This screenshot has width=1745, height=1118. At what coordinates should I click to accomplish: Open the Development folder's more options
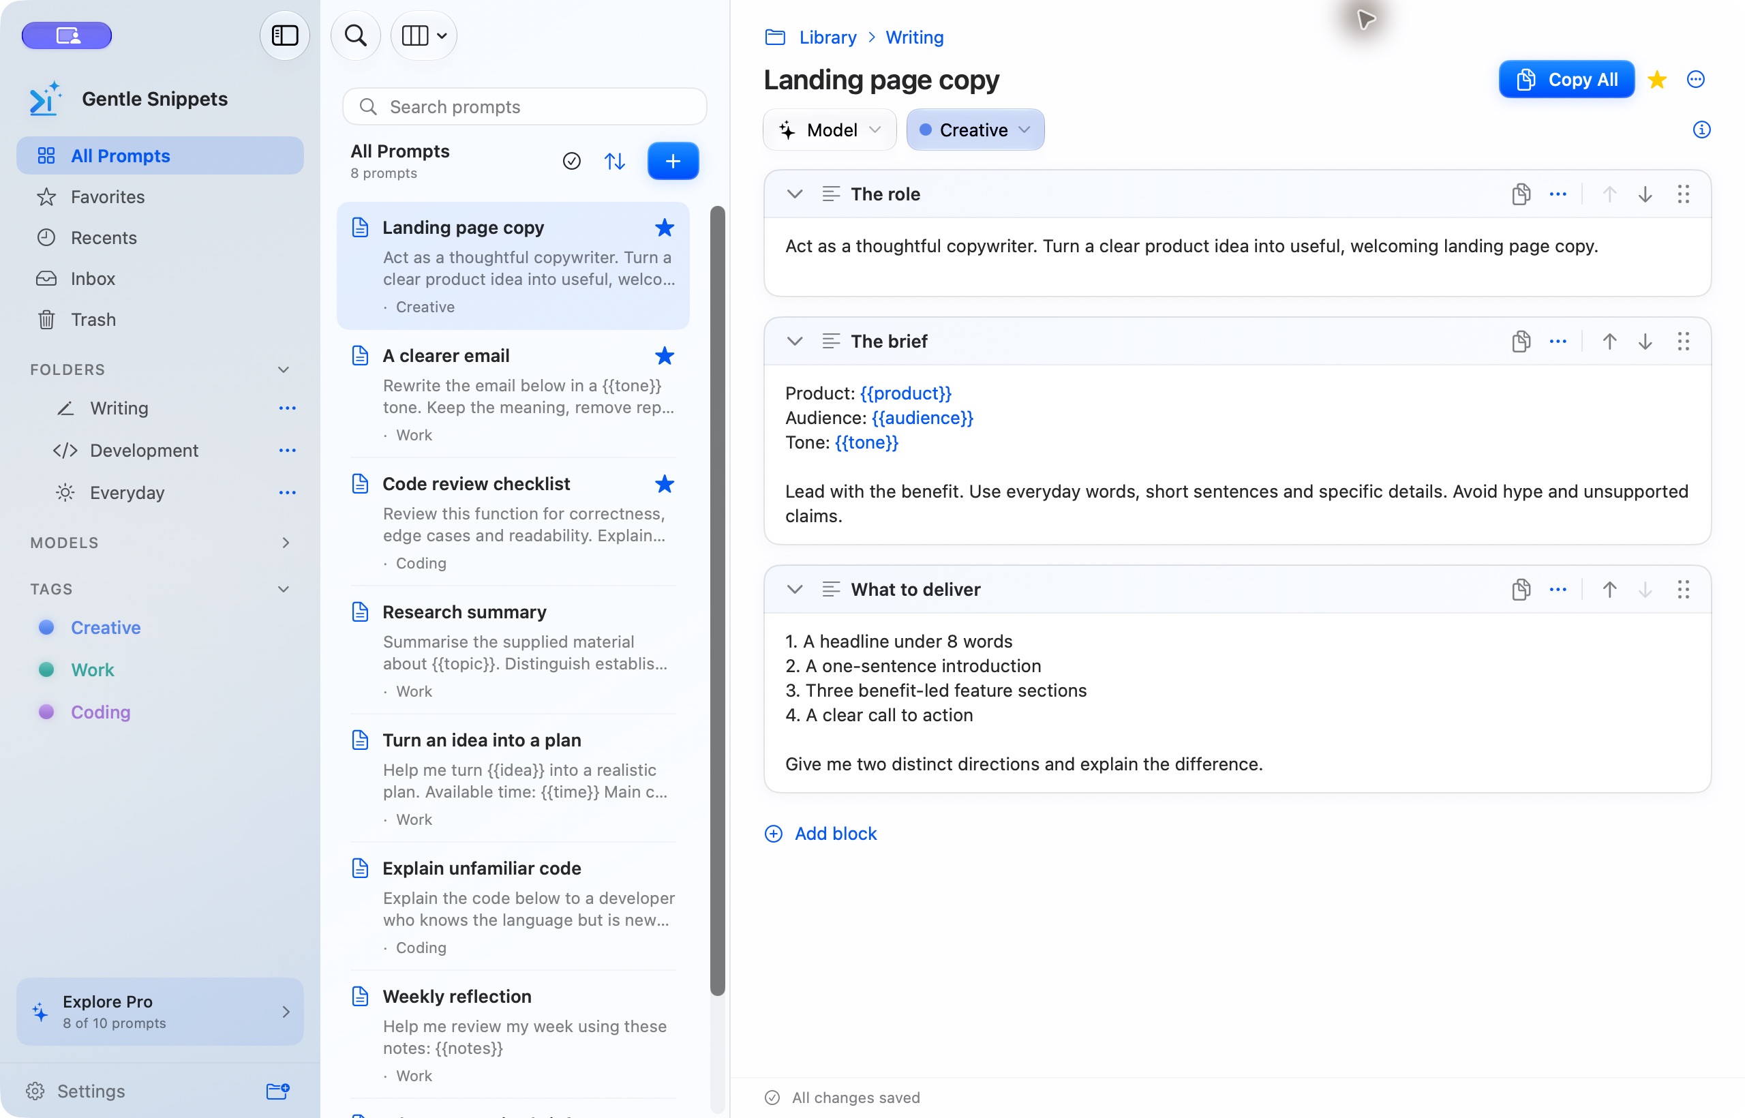tap(288, 450)
